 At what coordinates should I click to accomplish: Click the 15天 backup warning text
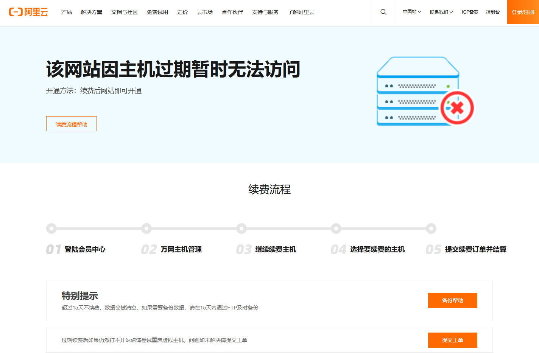pyautogui.click(x=160, y=308)
